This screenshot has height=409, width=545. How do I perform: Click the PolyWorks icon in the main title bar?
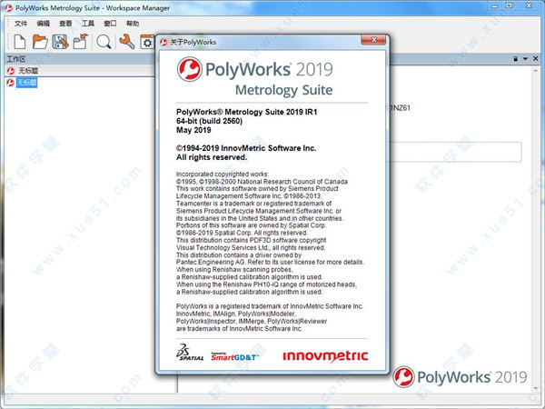tap(8, 7)
